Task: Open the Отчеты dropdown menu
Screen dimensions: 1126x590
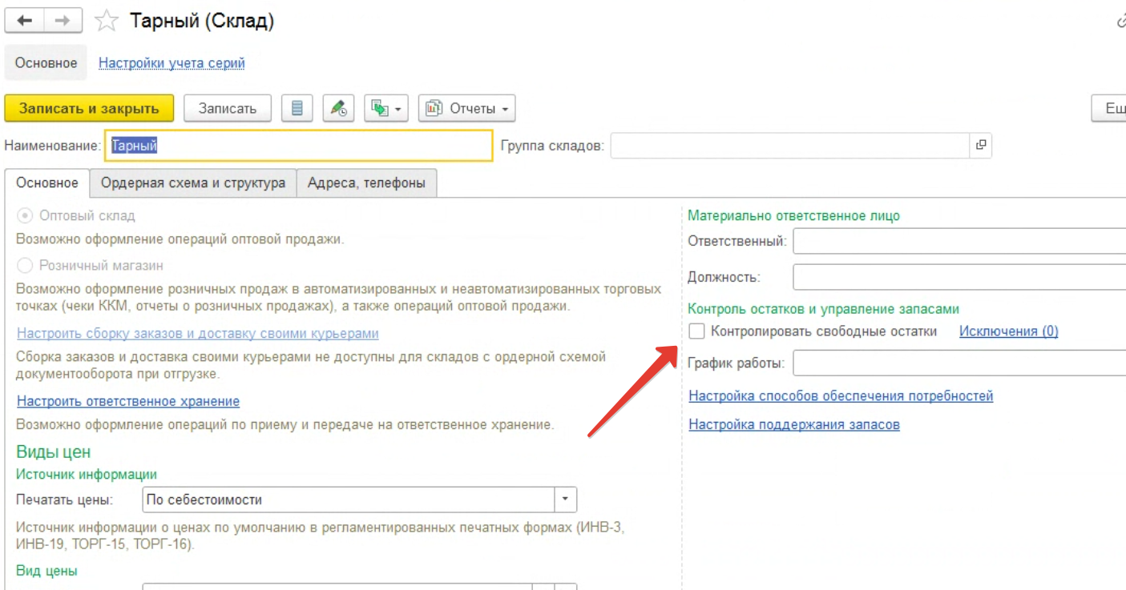Action: point(466,108)
